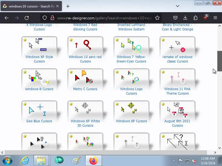Launch Internet Explorer from the taskbar
The width and height of the screenshot is (222, 166).
point(25,161)
